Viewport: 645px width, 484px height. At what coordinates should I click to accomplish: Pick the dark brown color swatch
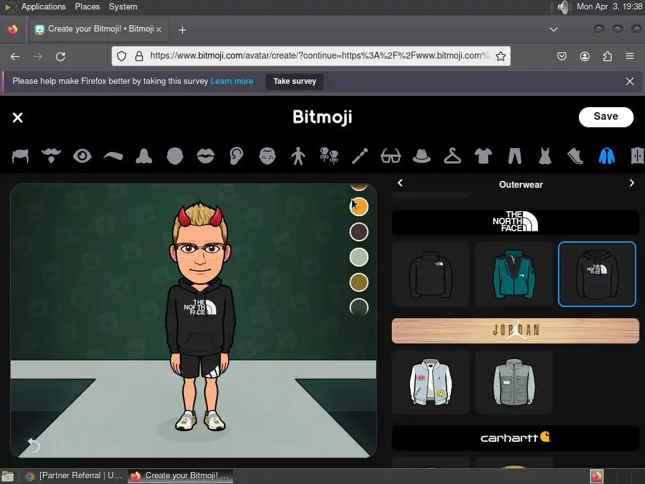pos(358,232)
